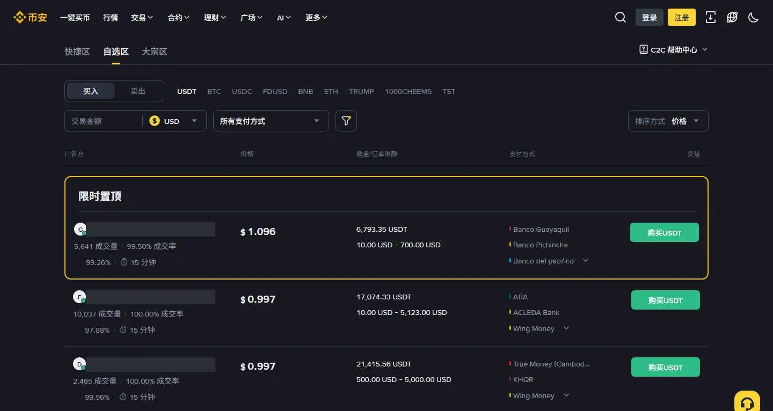The image size is (773, 411).
Task: Click the Binance logo
Action: [x=30, y=18]
